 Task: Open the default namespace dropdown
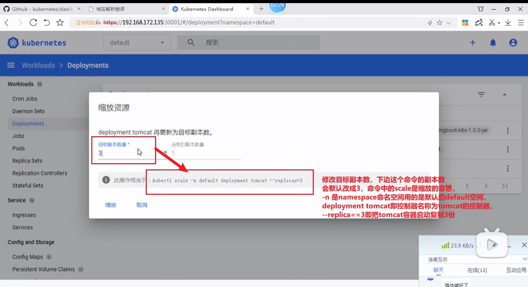pos(137,42)
